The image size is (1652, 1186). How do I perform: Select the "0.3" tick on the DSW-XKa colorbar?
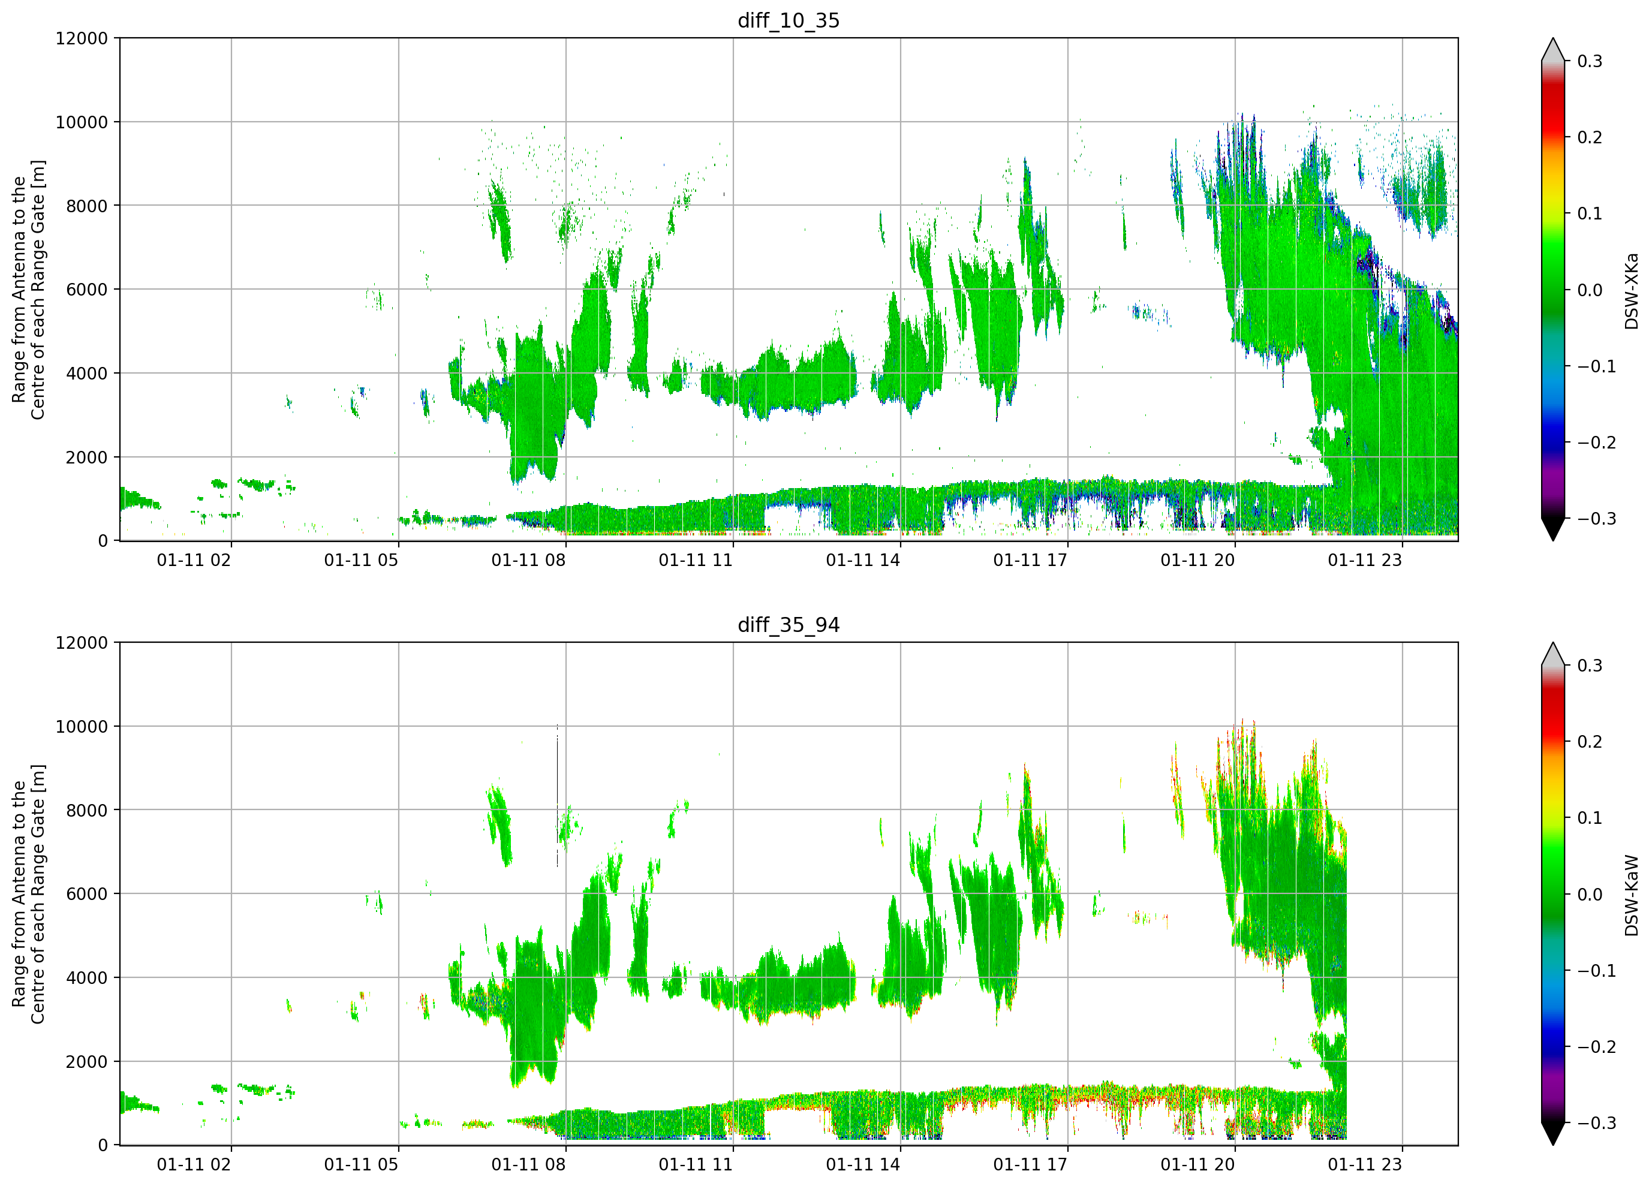(1590, 61)
